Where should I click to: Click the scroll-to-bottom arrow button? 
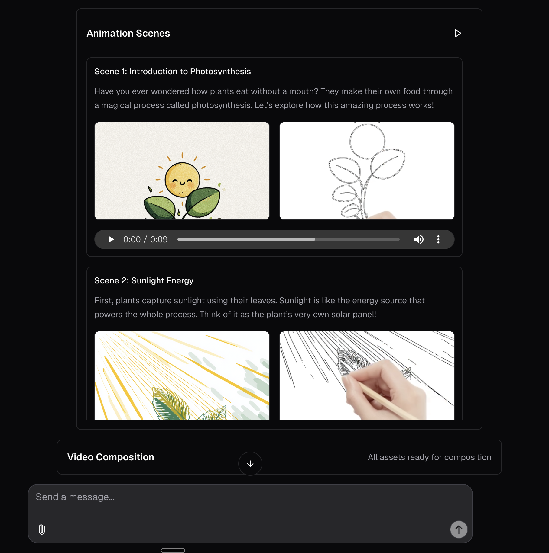point(250,464)
